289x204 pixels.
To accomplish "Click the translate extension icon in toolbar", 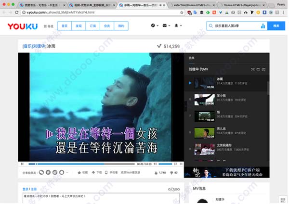I will [196, 13].
